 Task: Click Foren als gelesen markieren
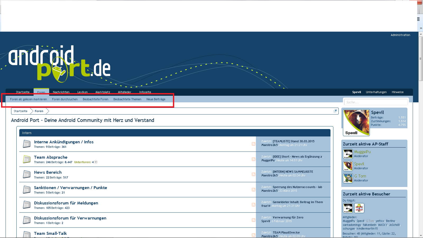tap(28, 99)
